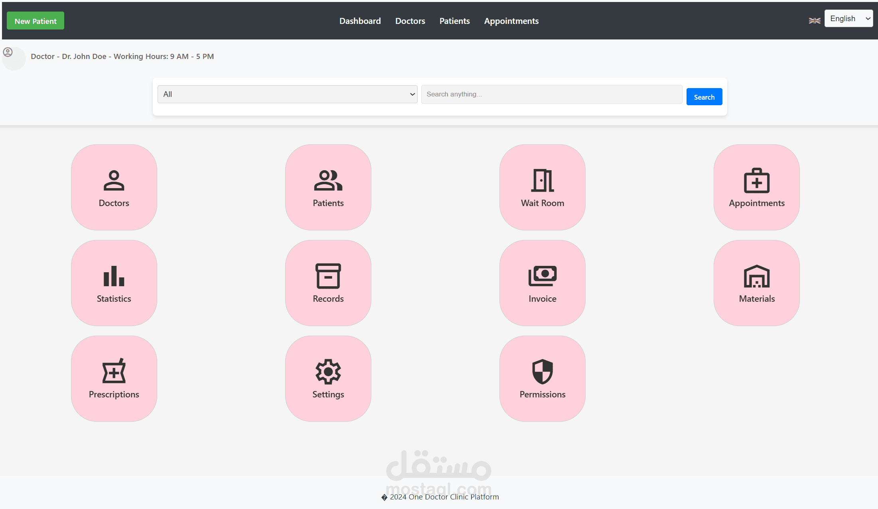878x509 pixels.
Task: Open the Patients group icon tile
Action: coord(328,187)
